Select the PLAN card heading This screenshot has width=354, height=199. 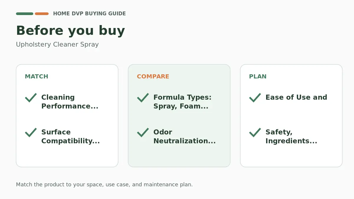coord(258,76)
